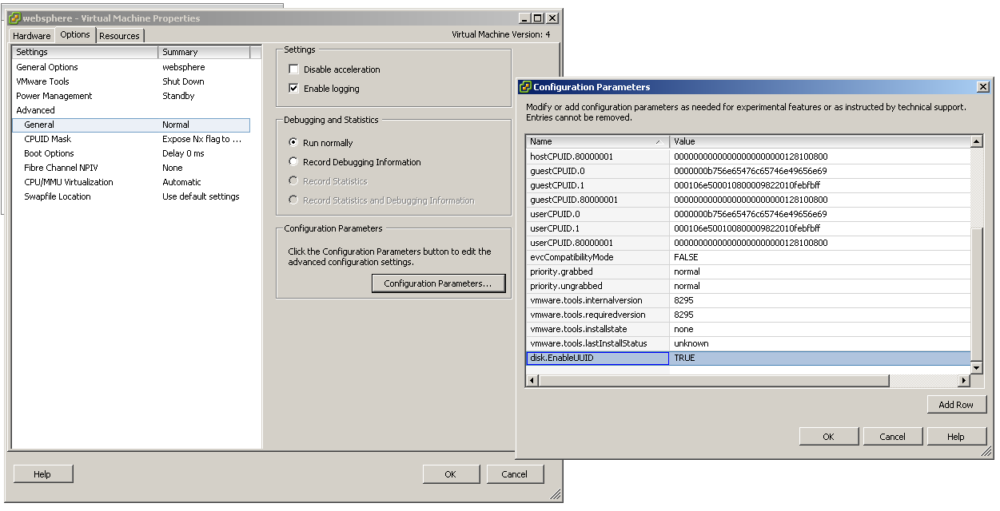
Task: Click the Configuration Parameters dialog title icon
Action: coord(526,87)
